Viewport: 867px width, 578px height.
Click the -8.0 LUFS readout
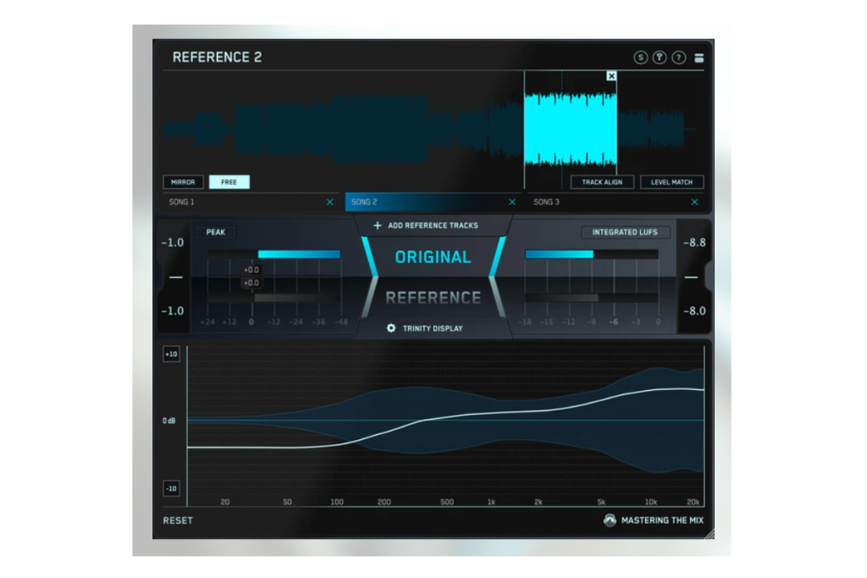click(x=694, y=311)
